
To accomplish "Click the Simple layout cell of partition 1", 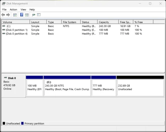I will tap(35, 30).
